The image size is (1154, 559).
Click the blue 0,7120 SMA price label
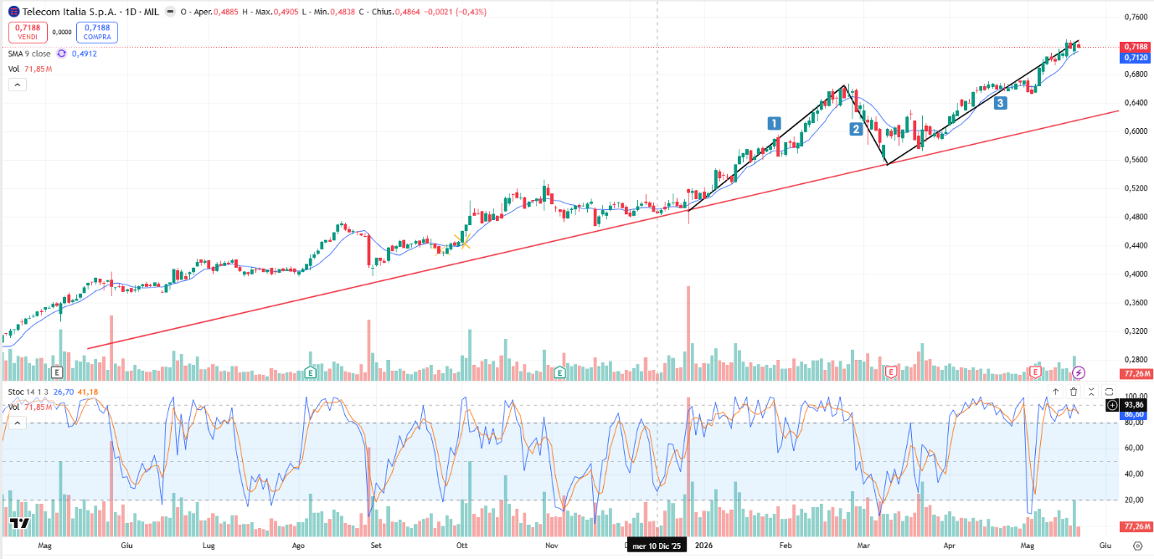pyautogui.click(x=1136, y=58)
